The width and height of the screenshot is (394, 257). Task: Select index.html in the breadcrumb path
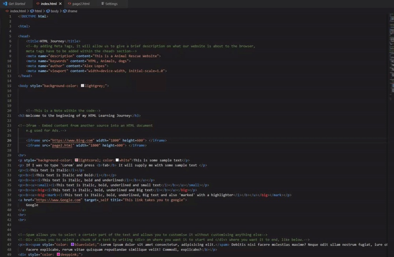click(x=18, y=11)
